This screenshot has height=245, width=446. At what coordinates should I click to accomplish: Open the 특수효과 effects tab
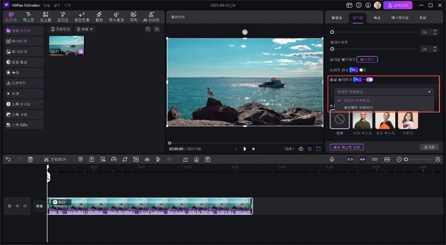pyautogui.click(x=116, y=17)
